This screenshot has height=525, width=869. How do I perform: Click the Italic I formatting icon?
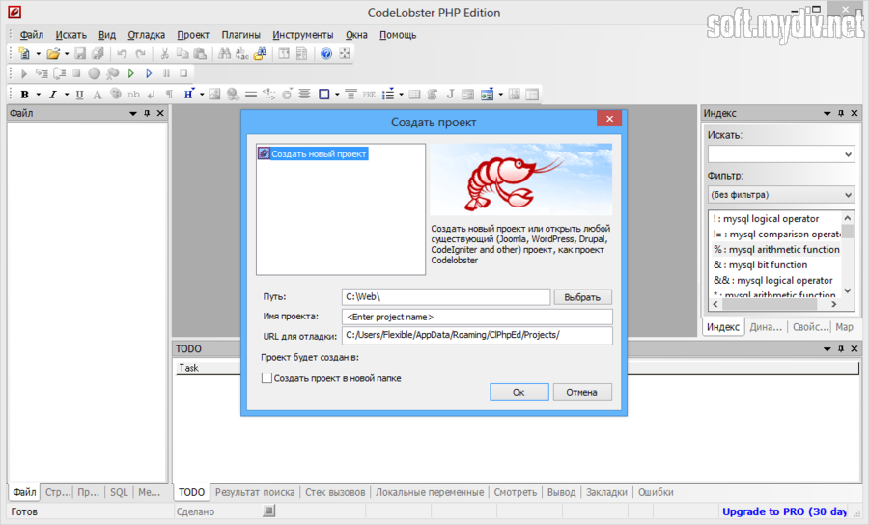[x=53, y=95]
